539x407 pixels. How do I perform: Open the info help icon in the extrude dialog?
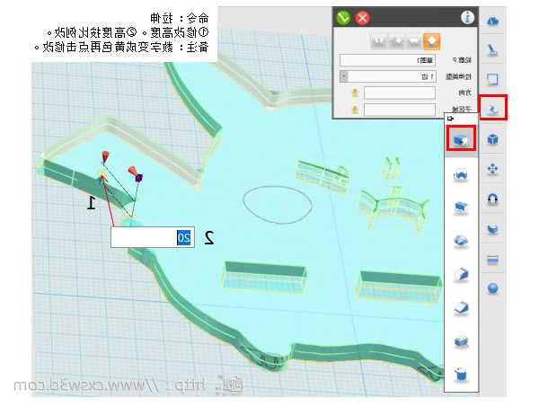coord(467,18)
